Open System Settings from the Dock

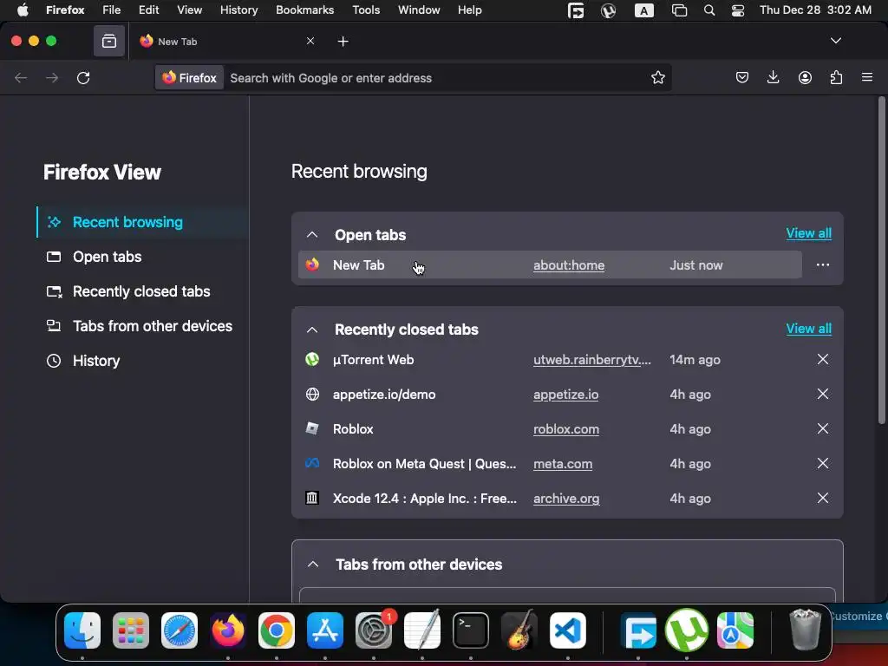click(x=374, y=630)
